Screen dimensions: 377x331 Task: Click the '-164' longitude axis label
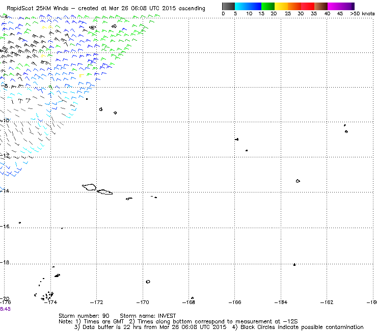coord(281,302)
